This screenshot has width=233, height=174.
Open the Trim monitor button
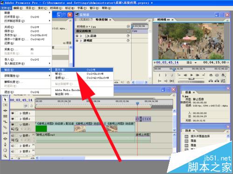point(223,81)
